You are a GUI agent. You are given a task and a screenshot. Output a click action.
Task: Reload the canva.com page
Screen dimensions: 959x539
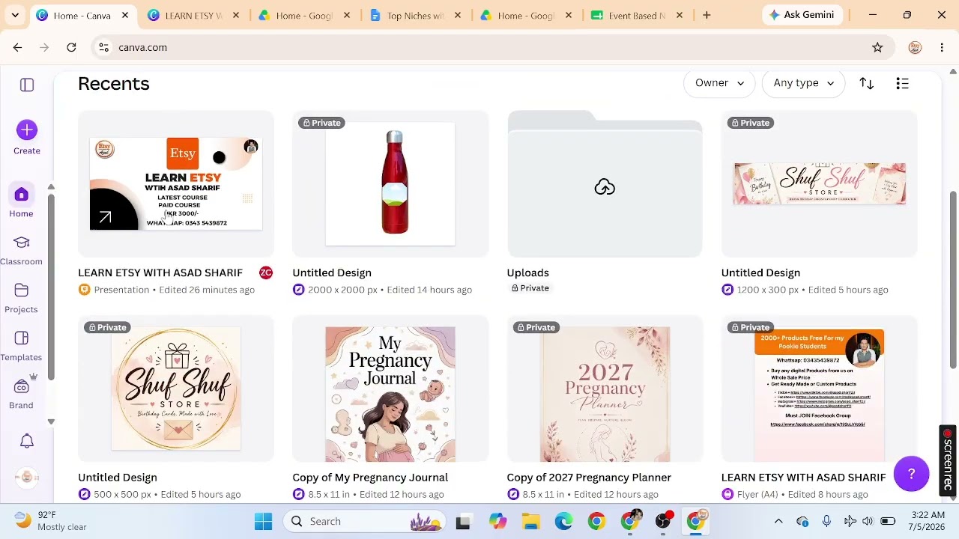71,47
